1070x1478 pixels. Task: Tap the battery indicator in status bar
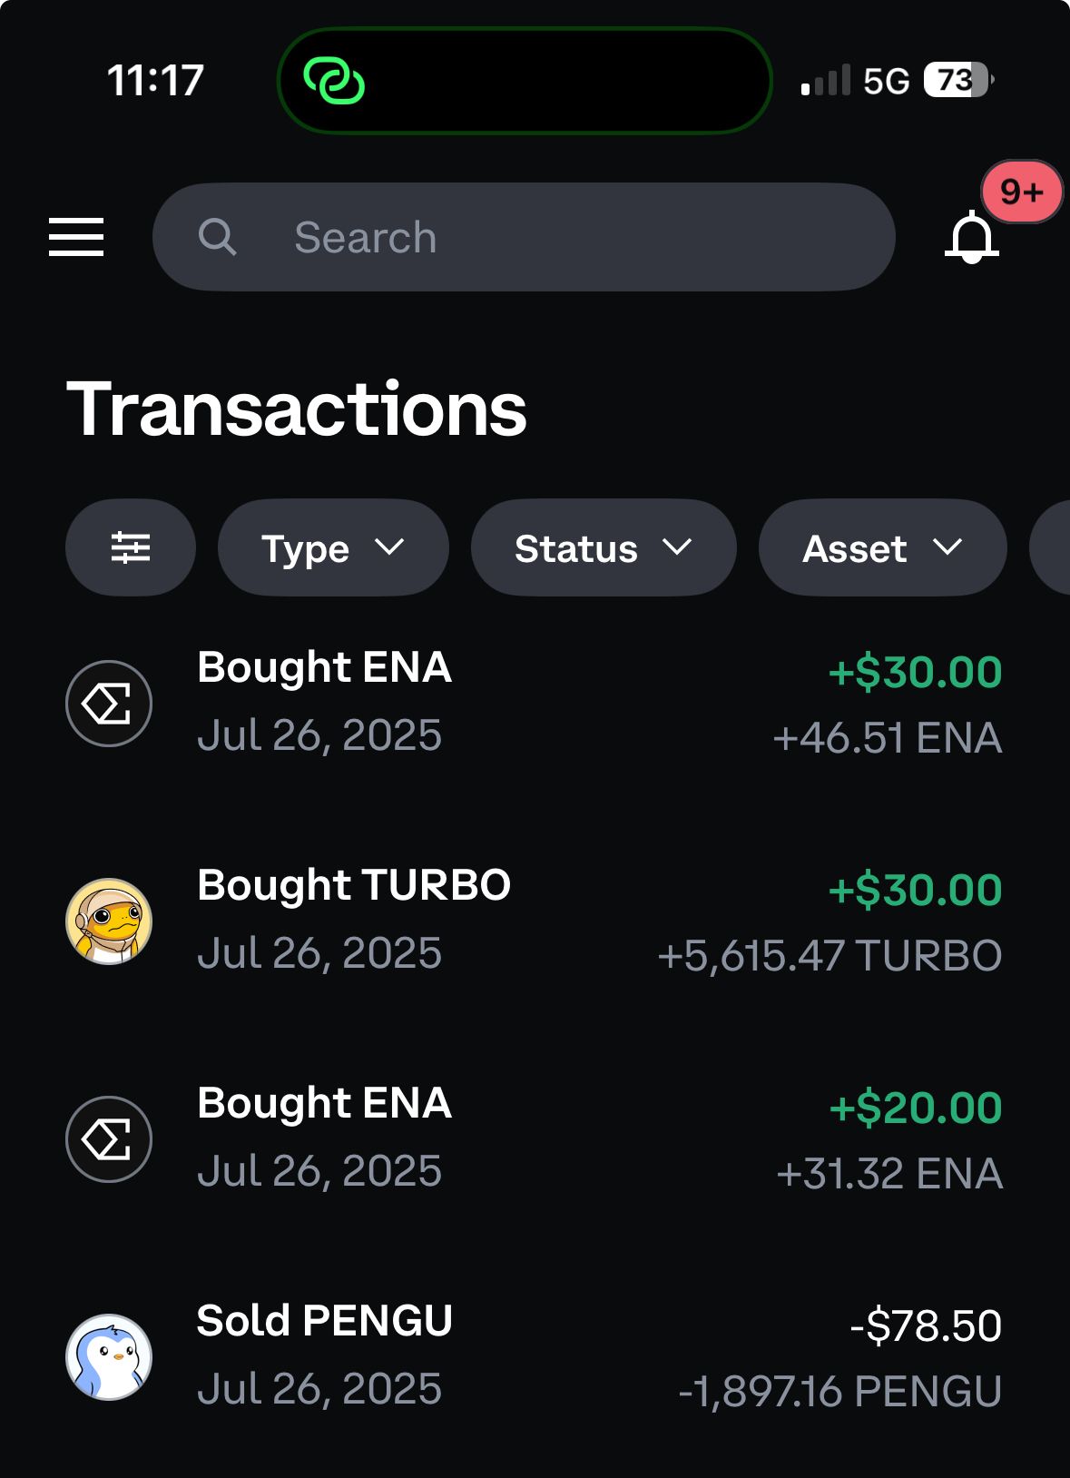(958, 81)
